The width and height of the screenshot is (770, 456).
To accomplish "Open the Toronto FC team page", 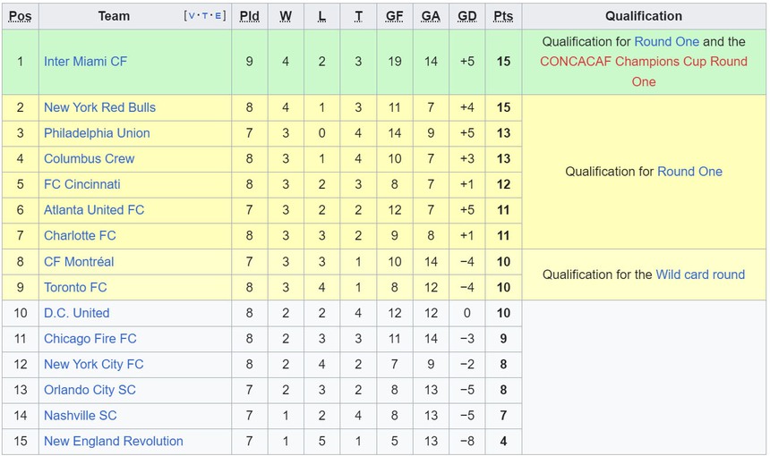I will pyautogui.click(x=75, y=287).
